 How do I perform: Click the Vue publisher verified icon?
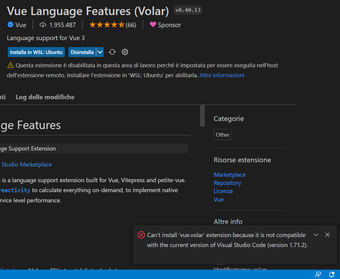point(9,25)
